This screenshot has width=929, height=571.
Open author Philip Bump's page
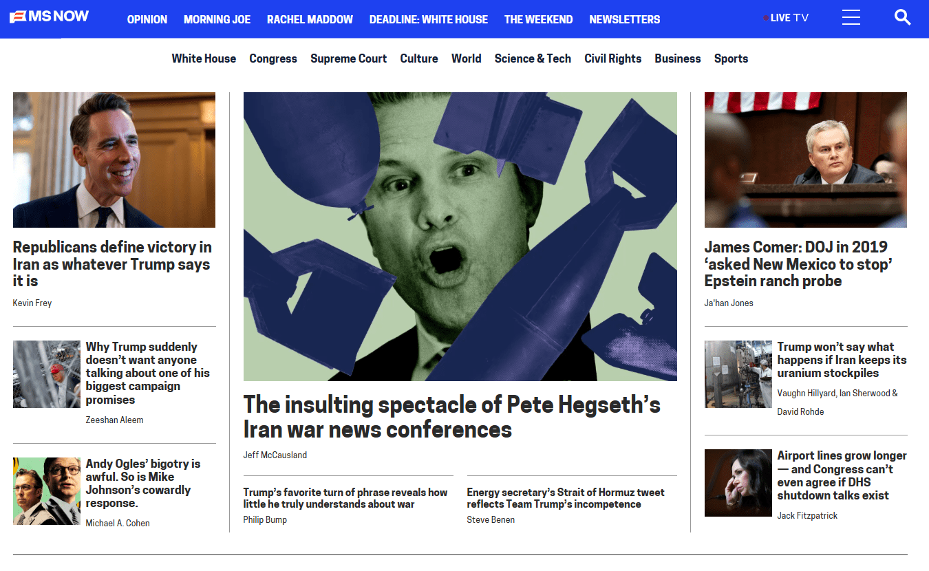click(x=265, y=519)
